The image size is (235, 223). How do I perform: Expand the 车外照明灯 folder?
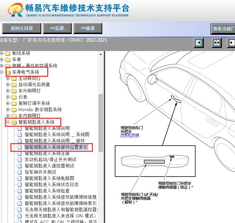pyautogui.click(x=8, y=91)
